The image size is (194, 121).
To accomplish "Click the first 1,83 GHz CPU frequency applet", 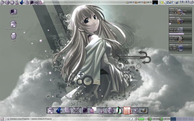I will click(x=153, y=119).
